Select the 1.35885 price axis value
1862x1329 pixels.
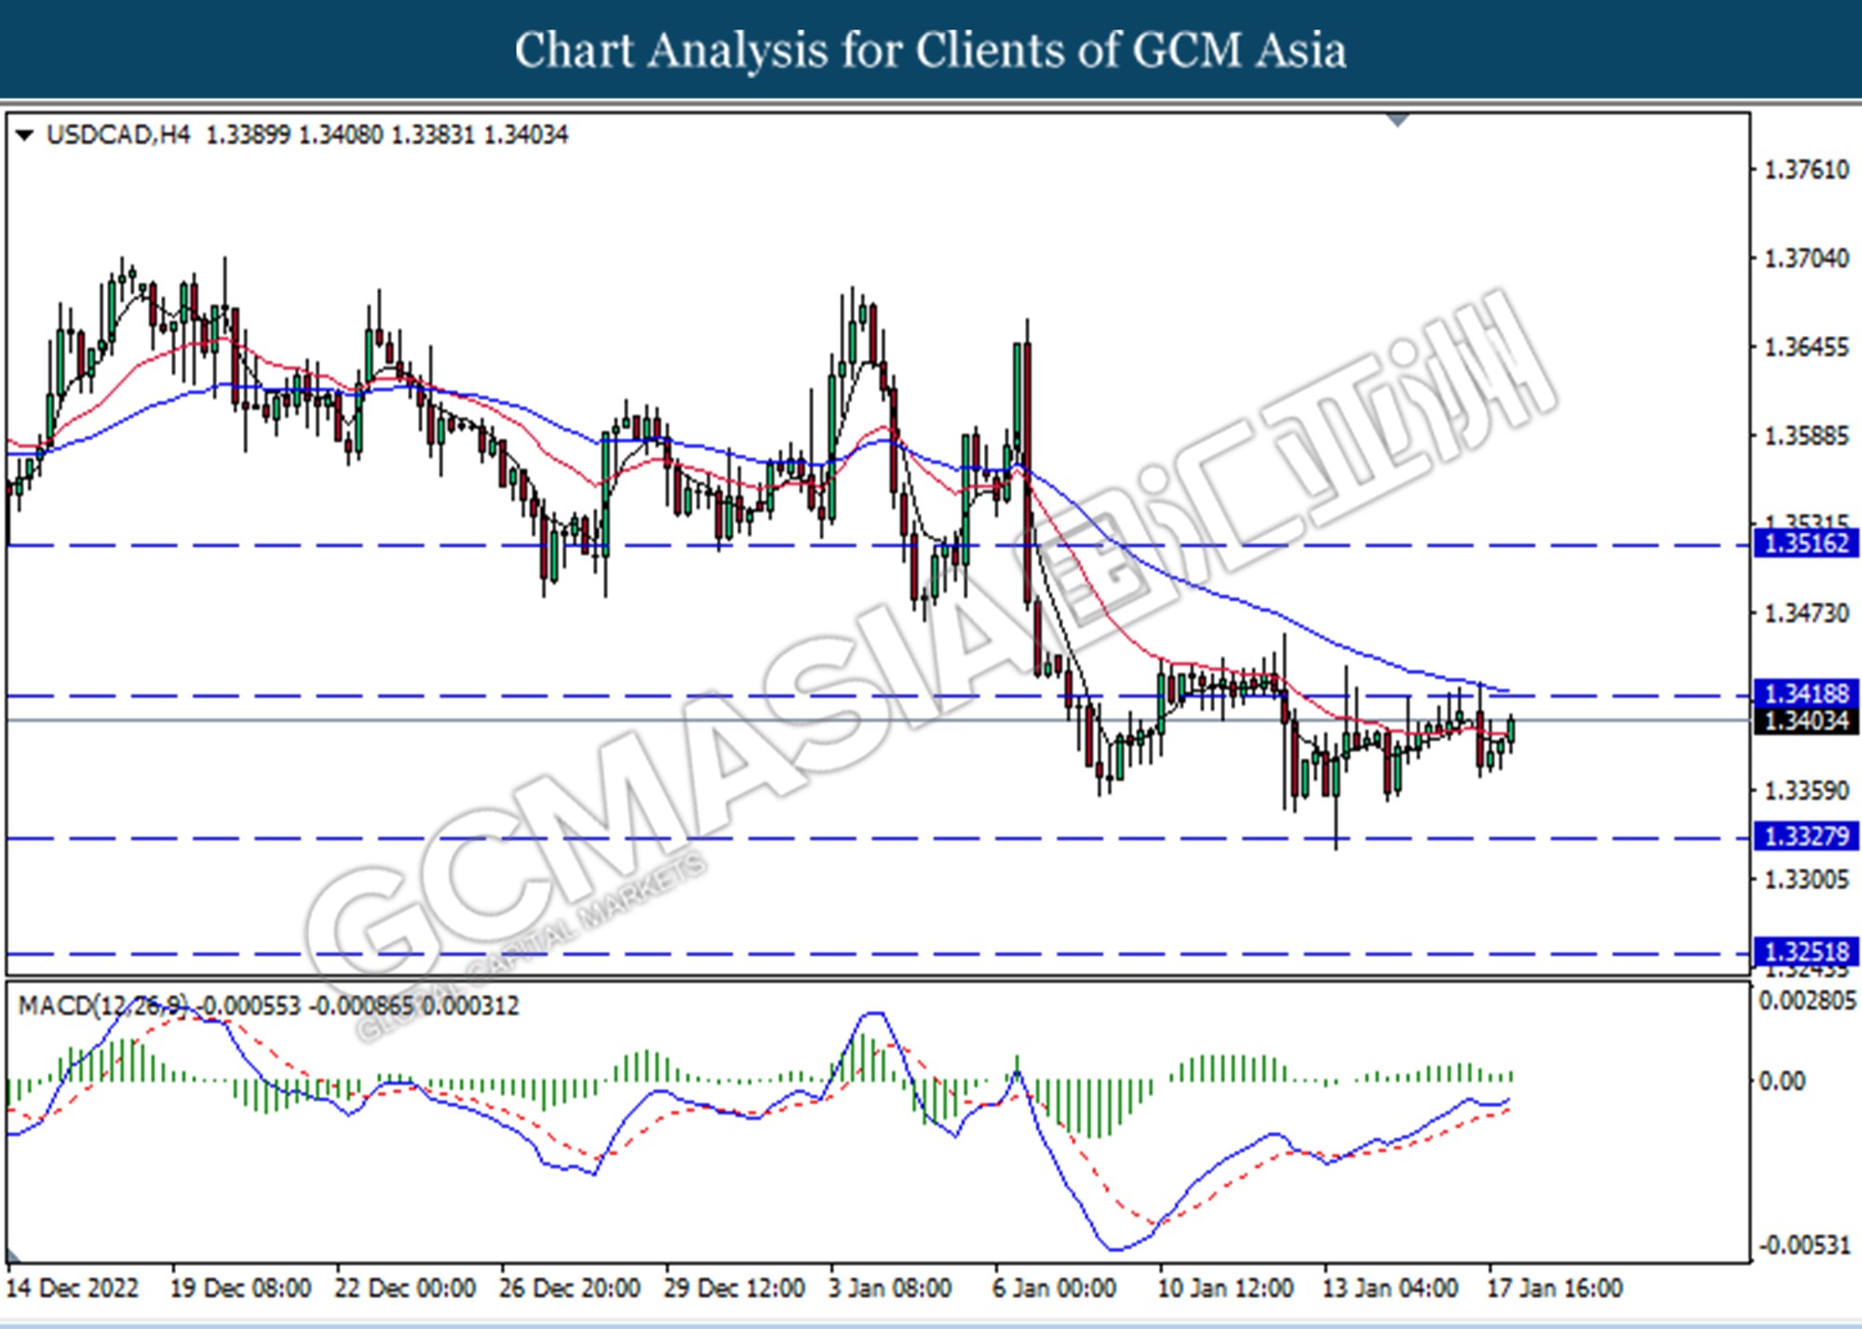click(x=1807, y=436)
